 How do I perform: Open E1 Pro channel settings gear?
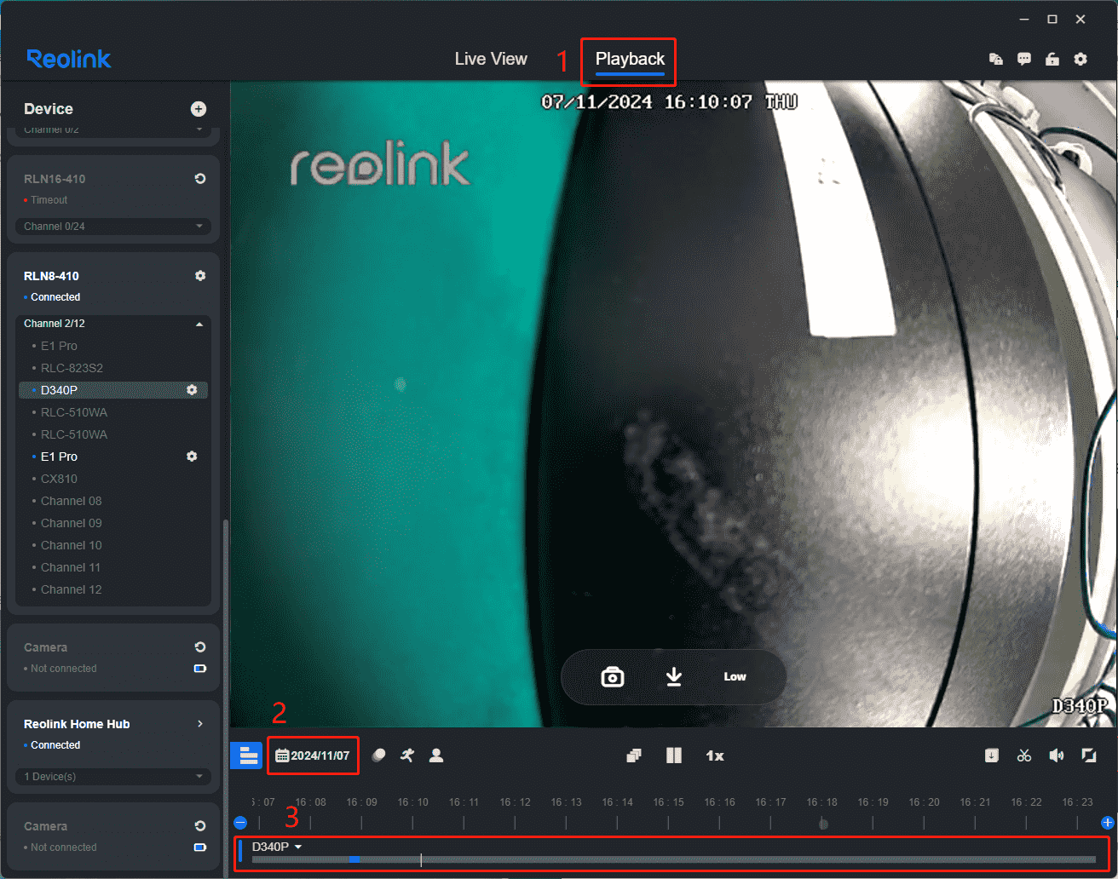(x=192, y=457)
